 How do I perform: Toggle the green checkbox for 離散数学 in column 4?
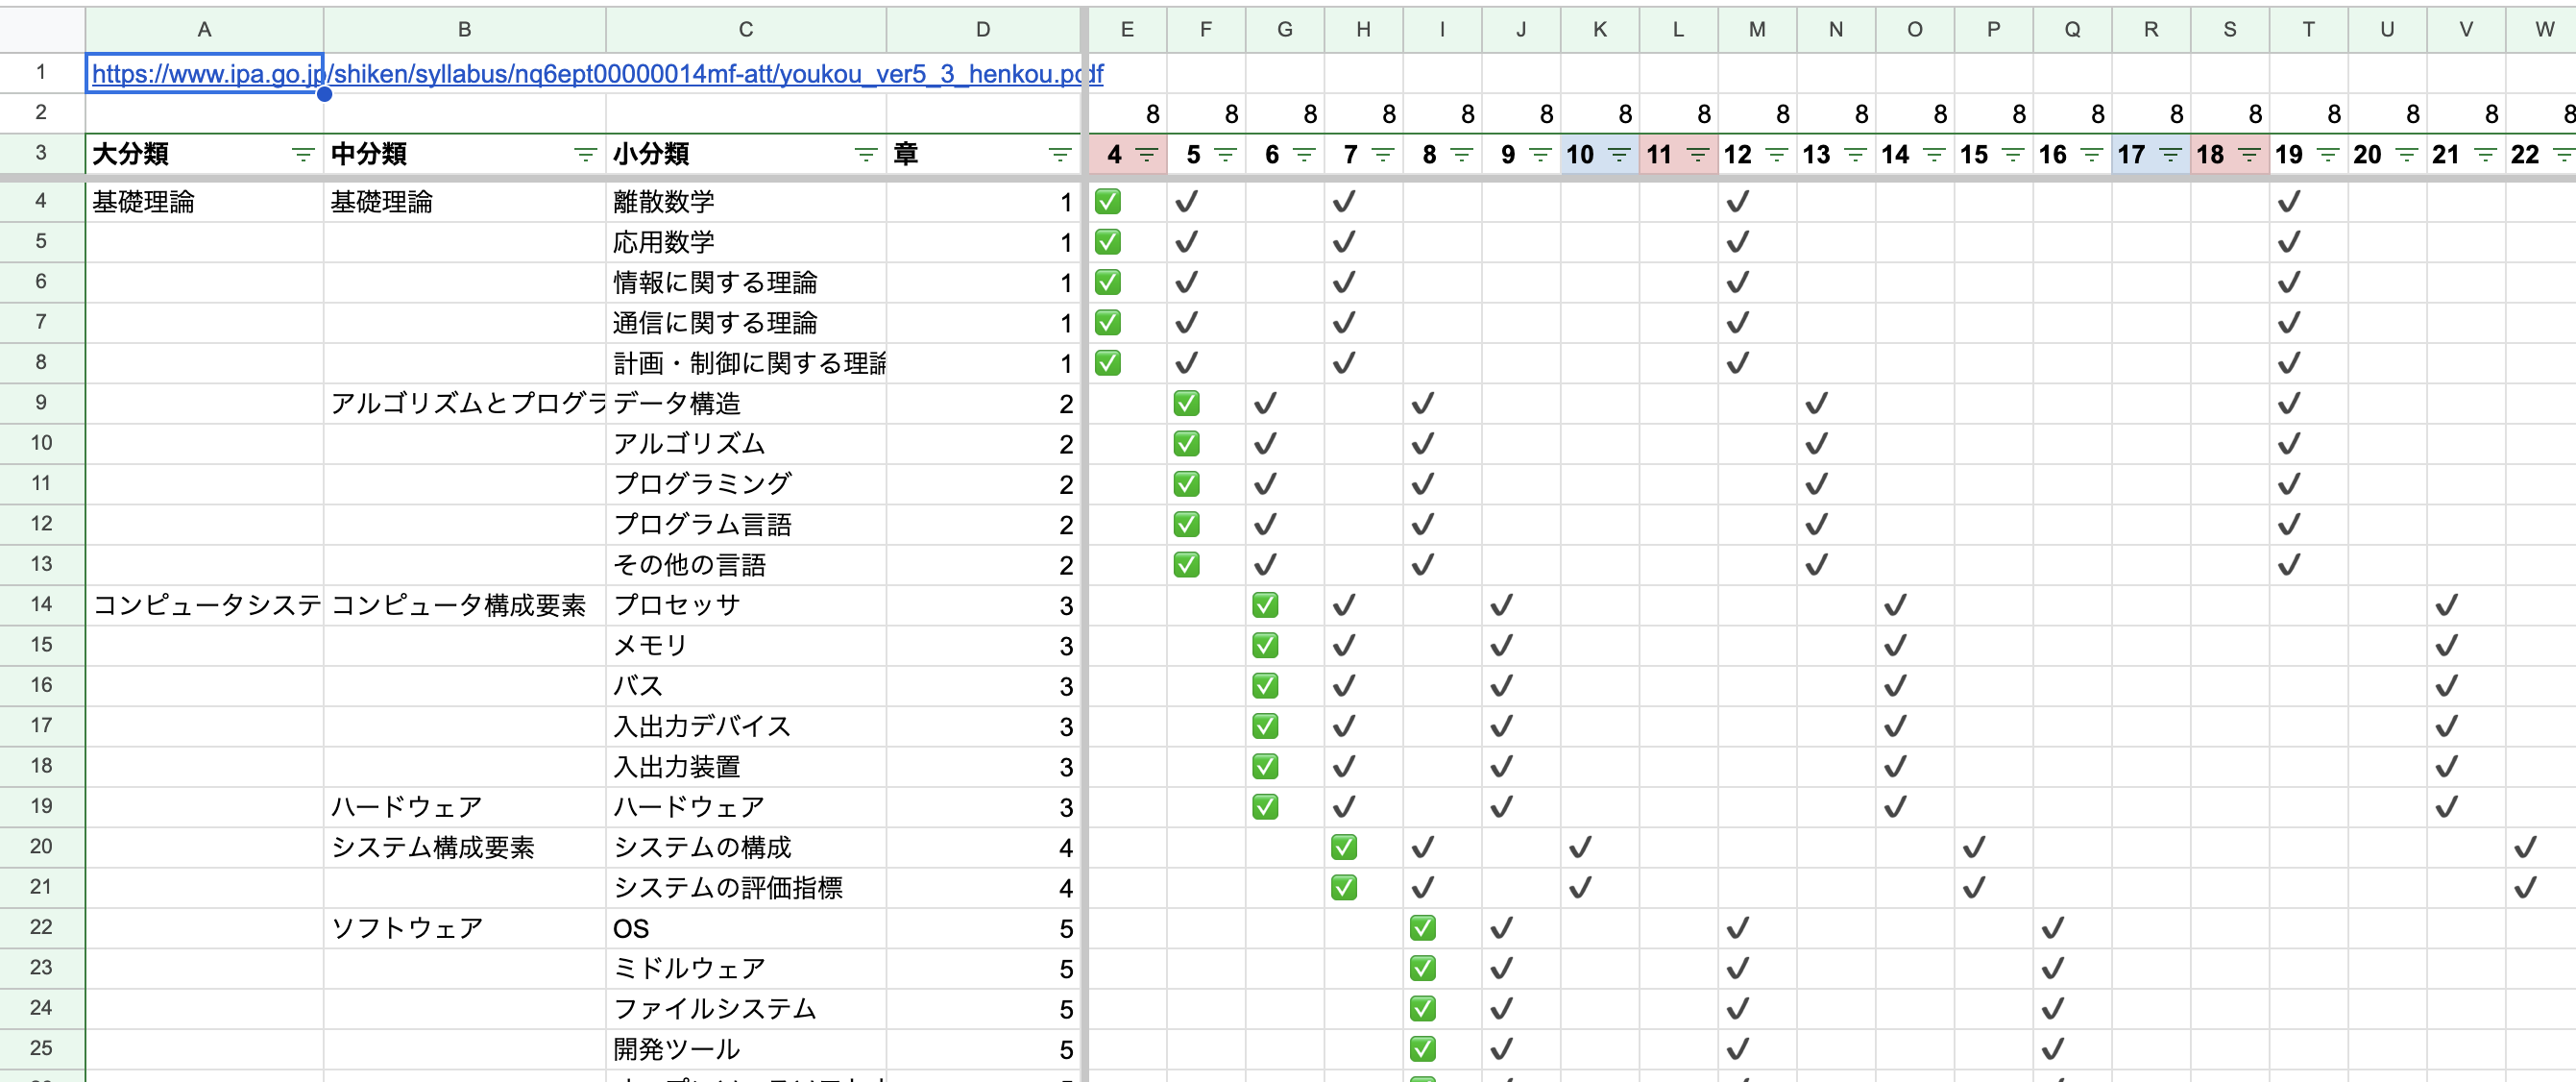pos(1108,200)
